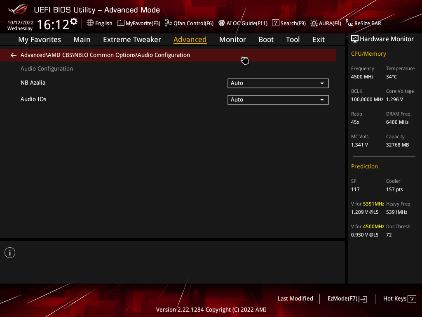Click Search(F9) label
Viewport: 422px width, 317px height.
[x=293, y=24]
